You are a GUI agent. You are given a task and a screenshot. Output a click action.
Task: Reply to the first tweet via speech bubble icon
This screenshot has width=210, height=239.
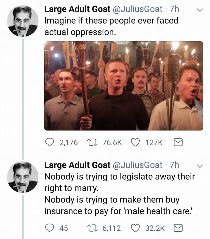click(x=49, y=142)
